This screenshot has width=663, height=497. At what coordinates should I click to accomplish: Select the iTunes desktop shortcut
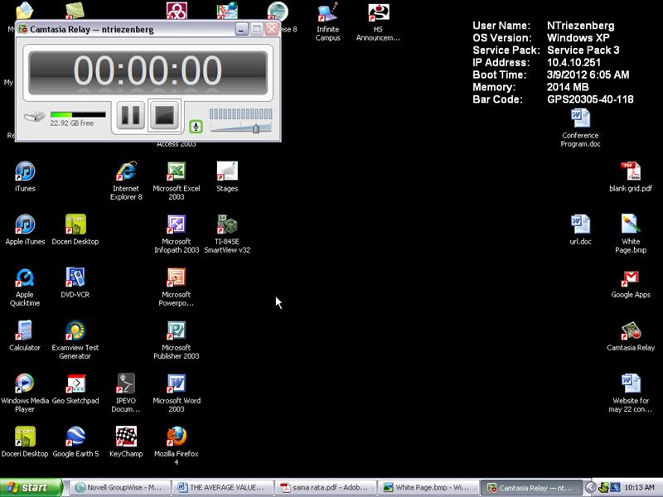pos(25,176)
